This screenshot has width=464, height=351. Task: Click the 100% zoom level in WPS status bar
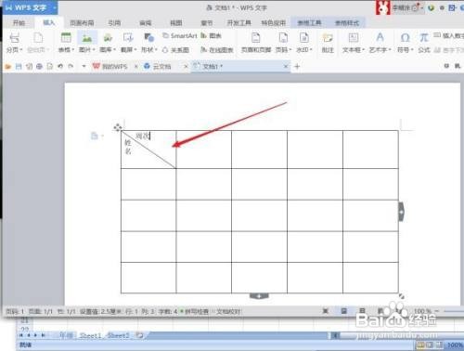pos(422,311)
